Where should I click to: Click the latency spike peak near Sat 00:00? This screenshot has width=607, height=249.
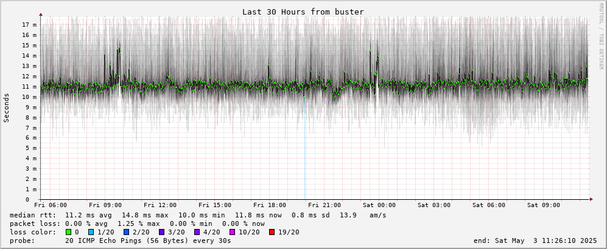[377, 58]
